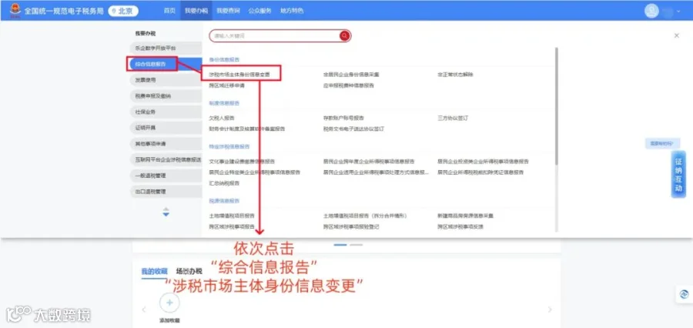The width and height of the screenshot is (693, 328).
Task: Open 地方特色 in top navigation
Action: [x=292, y=11]
